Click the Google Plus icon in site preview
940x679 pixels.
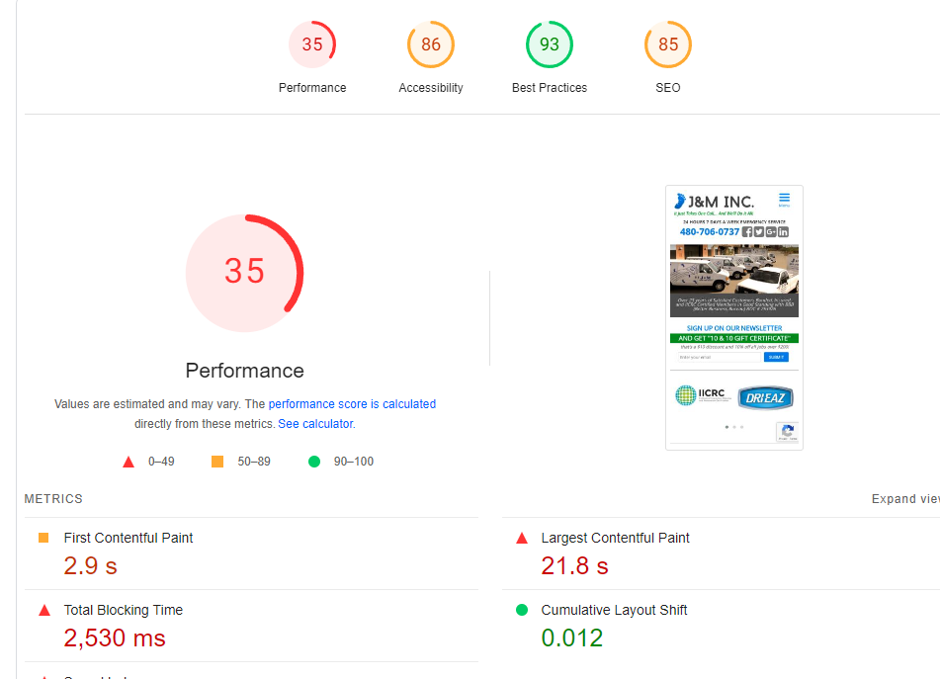coord(771,232)
